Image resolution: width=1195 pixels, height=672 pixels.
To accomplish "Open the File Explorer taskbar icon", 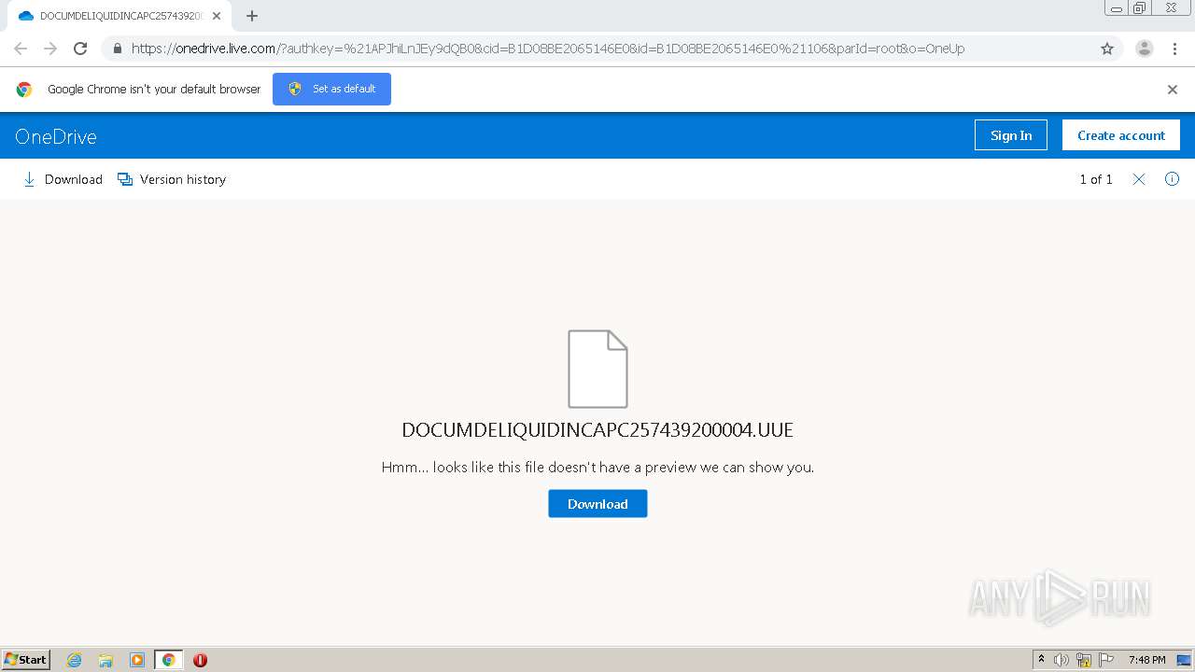I will click(x=105, y=660).
